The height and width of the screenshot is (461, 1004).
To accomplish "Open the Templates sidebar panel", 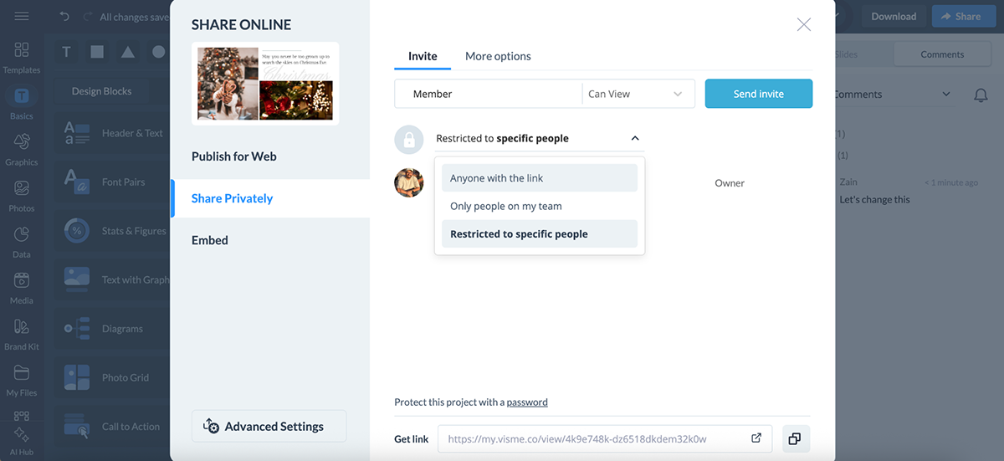I will 22,57.
